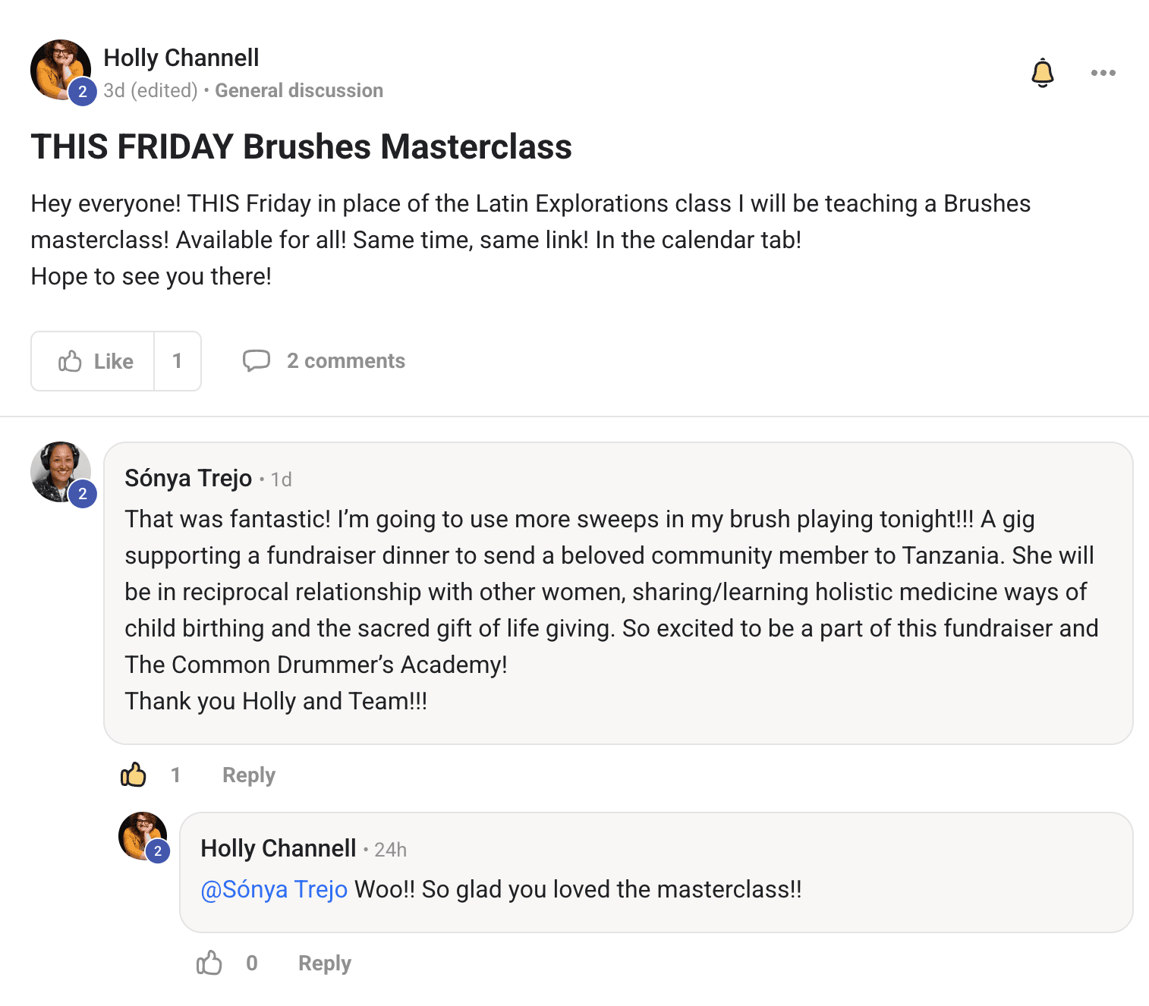The height and width of the screenshot is (1006, 1149).
Task: Open Sónya Trejo's profile name in comment
Action: click(188, 478)
